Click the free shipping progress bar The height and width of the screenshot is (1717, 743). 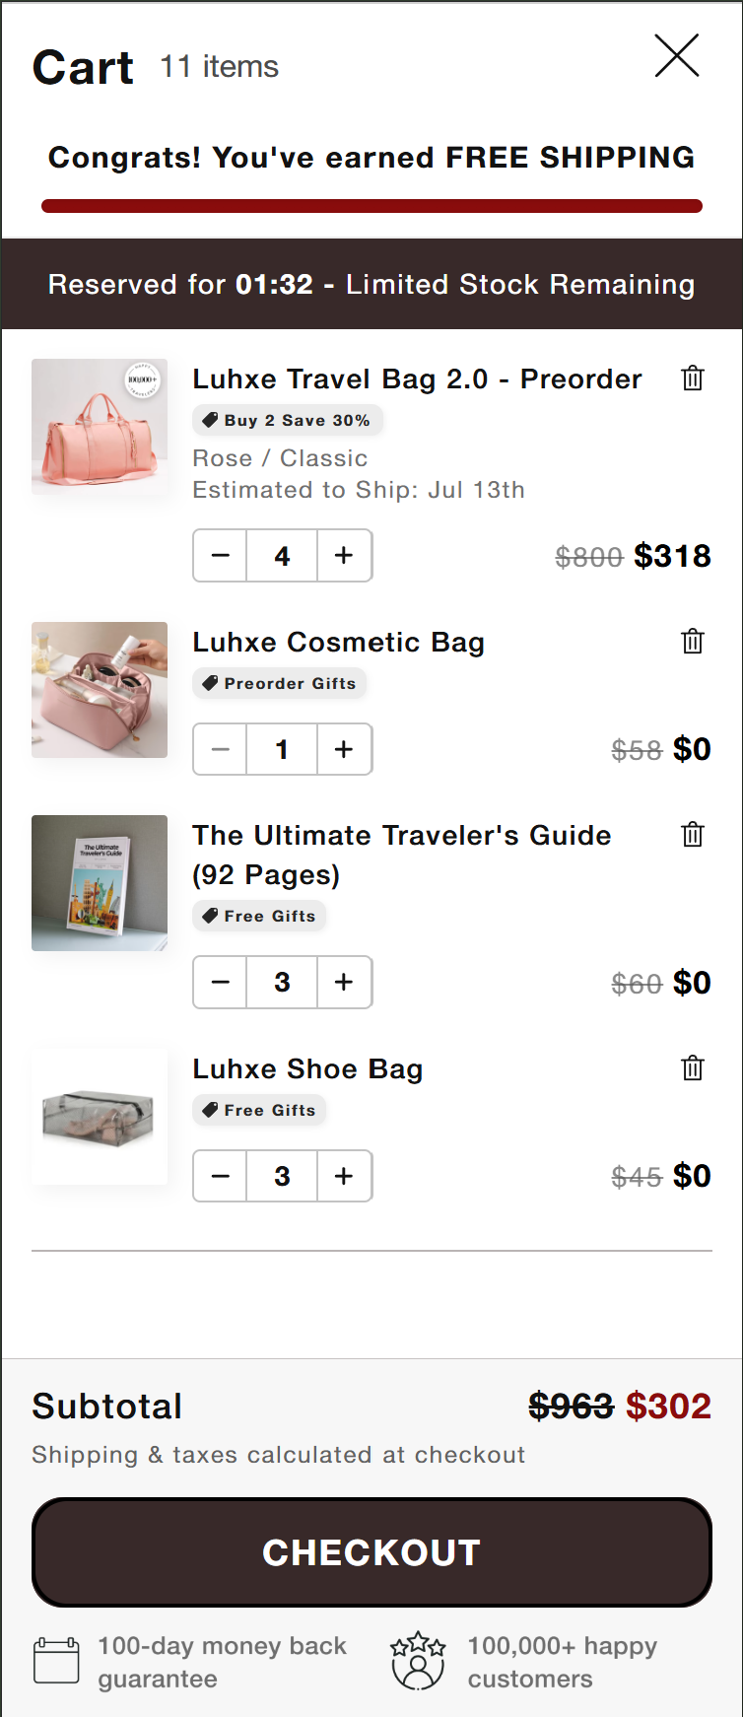[x=371, y=206]
